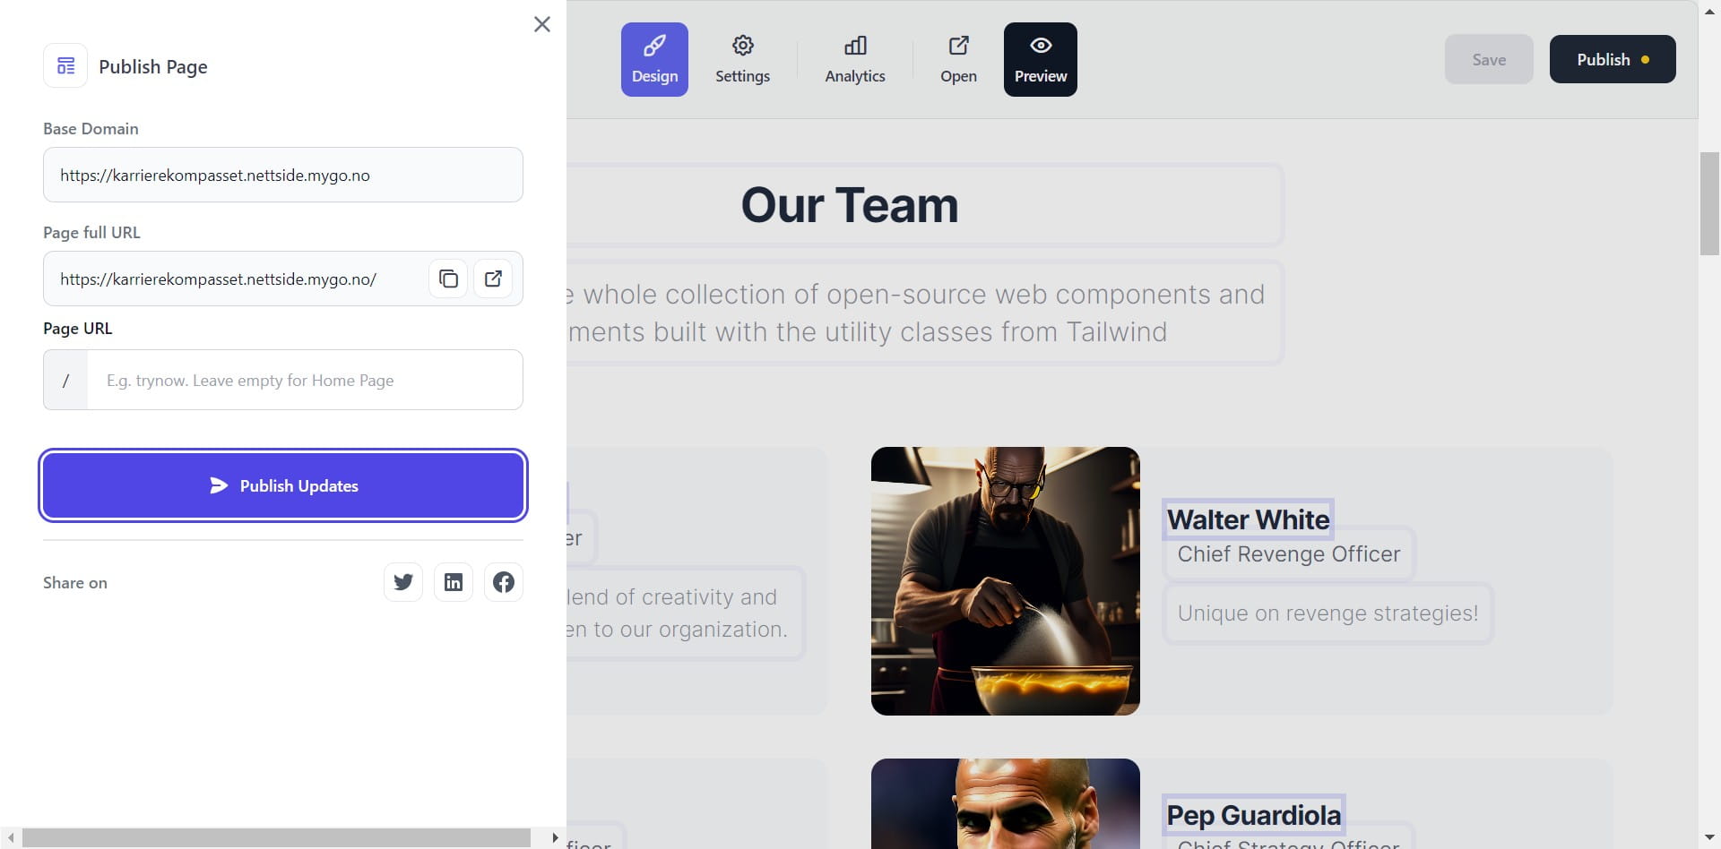
Task: Copy the page full URL
Action: 447,279
